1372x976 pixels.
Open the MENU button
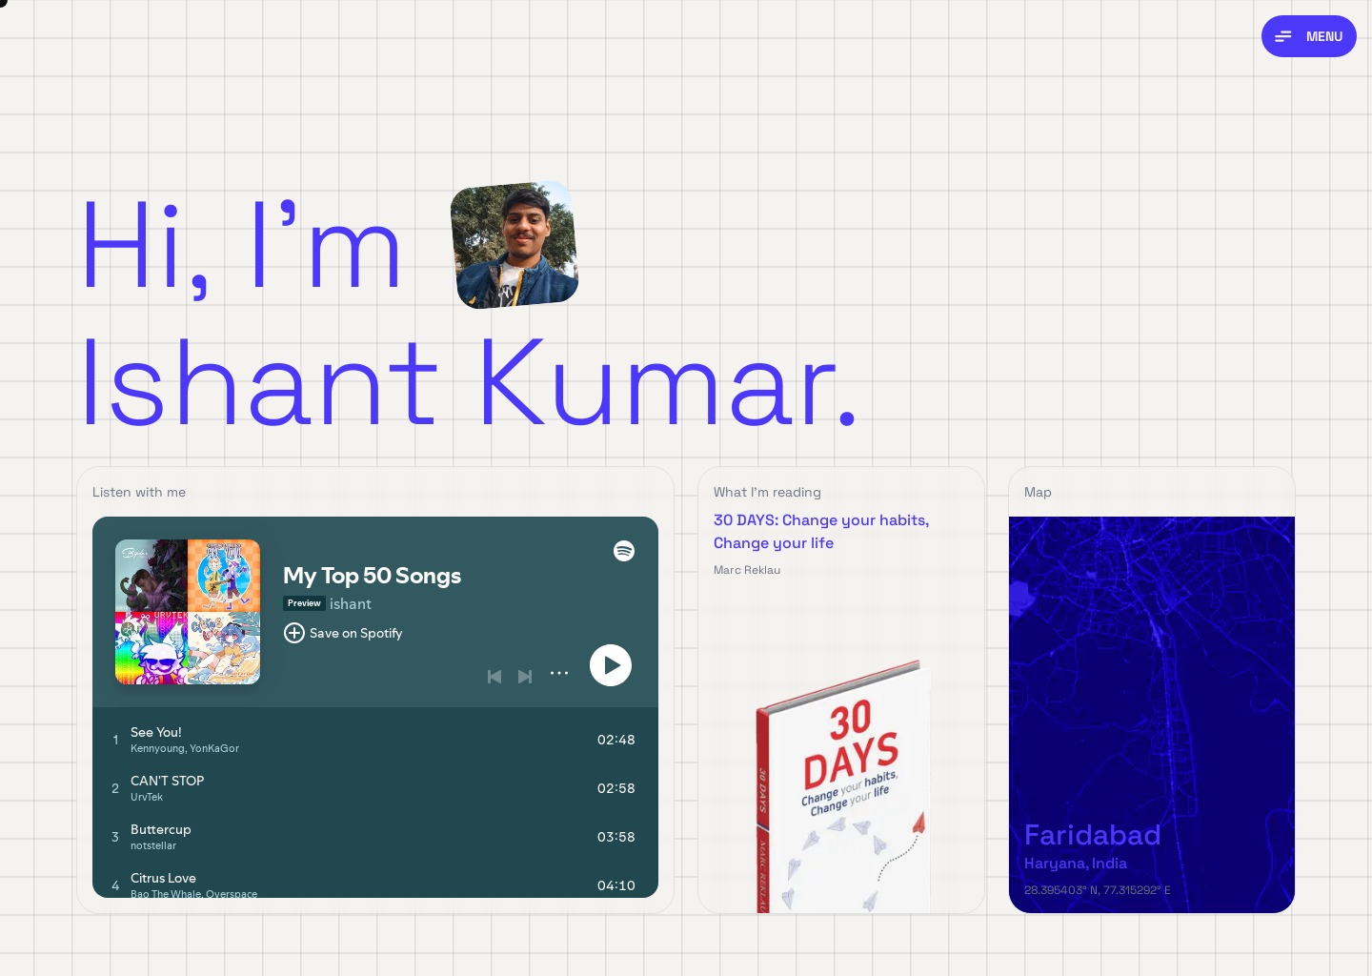tap(1308, 36)
